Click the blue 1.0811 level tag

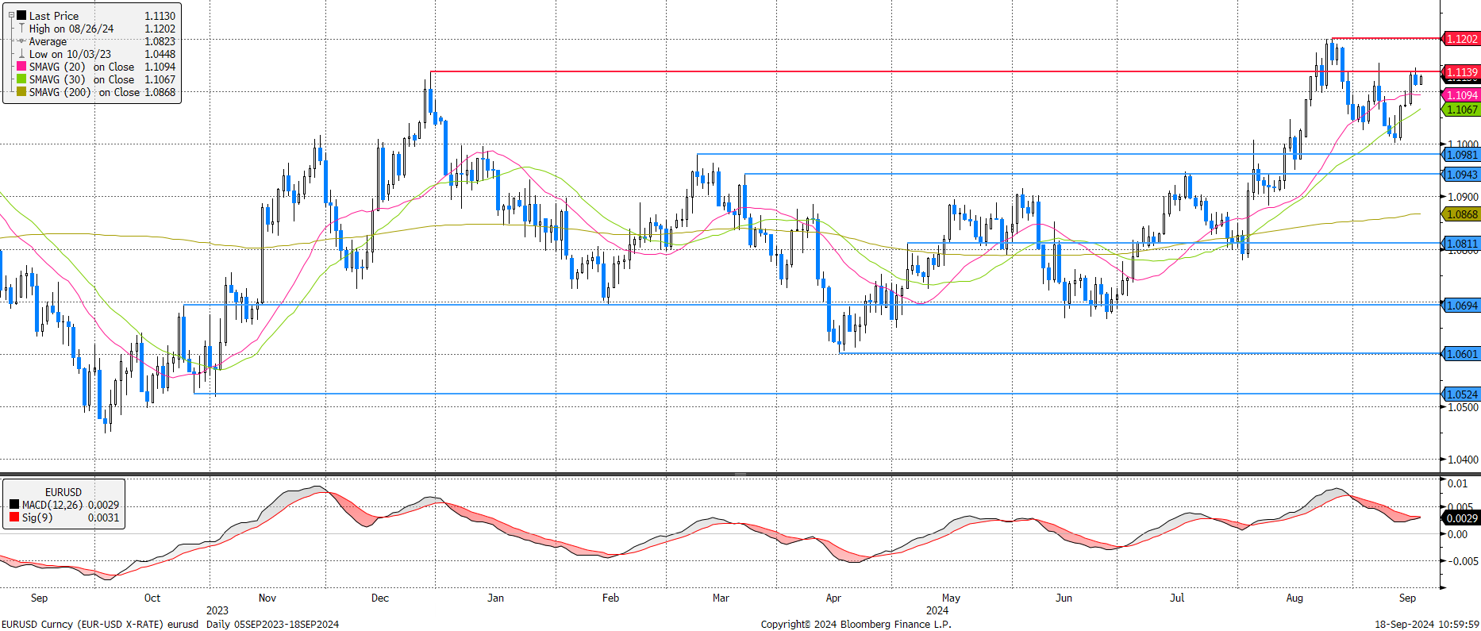tap(1461, 244)
